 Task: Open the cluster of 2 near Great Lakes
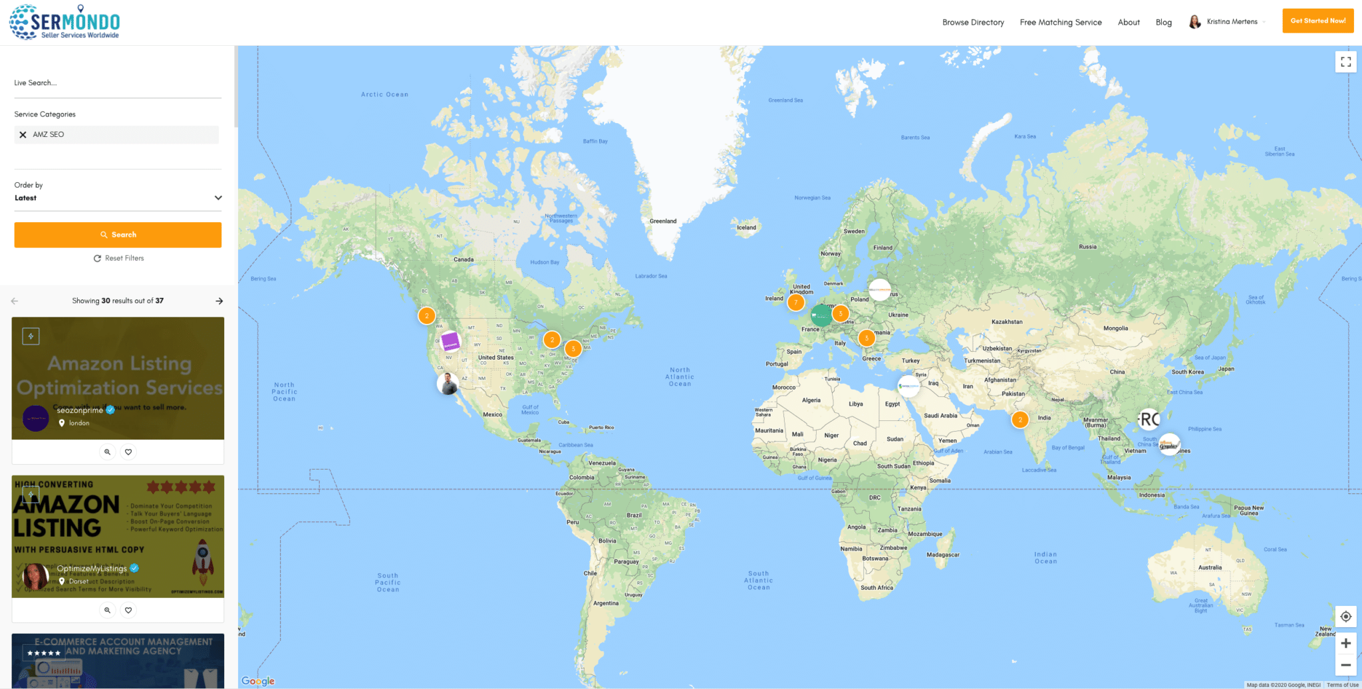(x=552, y=340)
